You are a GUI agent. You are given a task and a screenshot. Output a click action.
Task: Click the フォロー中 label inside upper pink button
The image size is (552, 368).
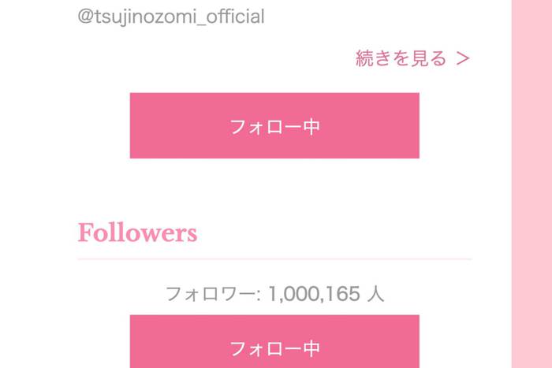click(x=274, y=127)
